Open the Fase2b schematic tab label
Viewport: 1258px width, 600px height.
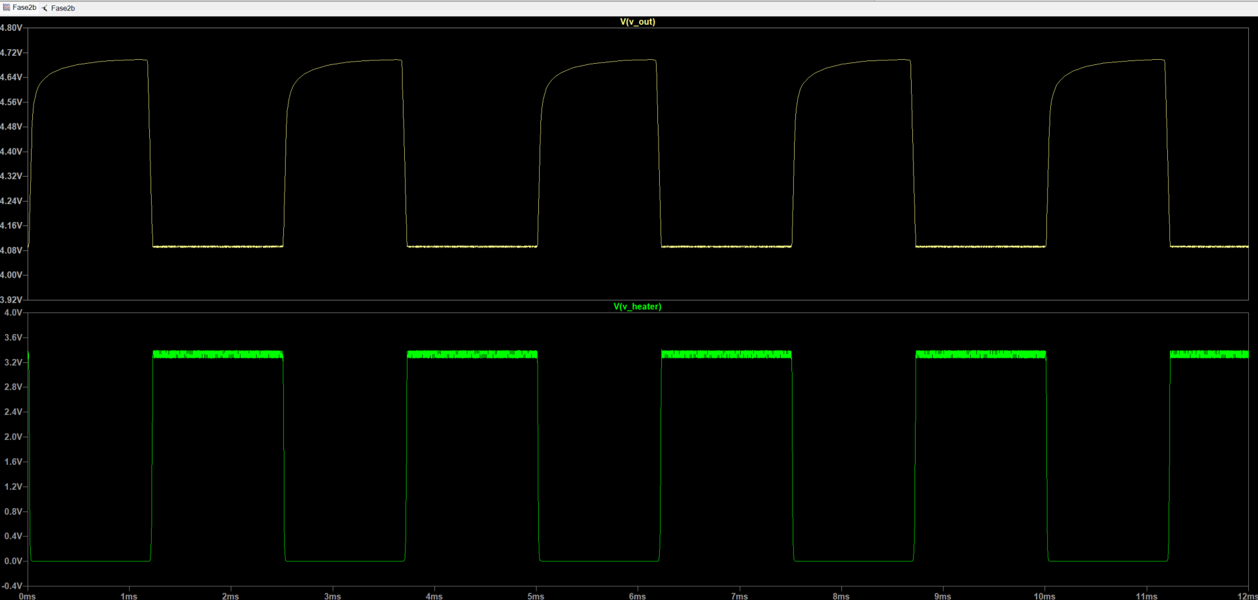(x=63, y=8)
